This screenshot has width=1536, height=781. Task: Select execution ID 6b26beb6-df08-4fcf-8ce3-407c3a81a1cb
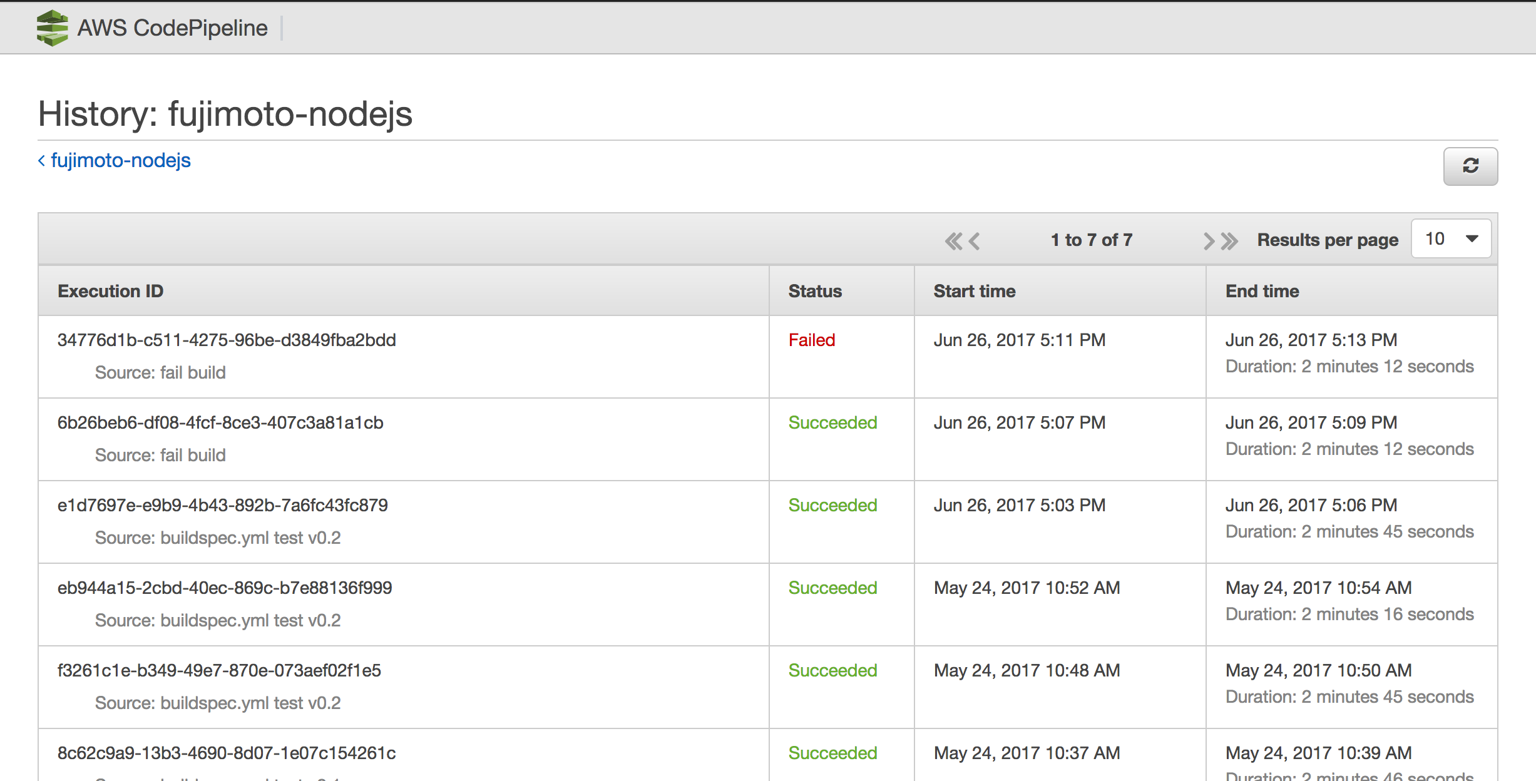pyautogui.click(x=220, y=422)
